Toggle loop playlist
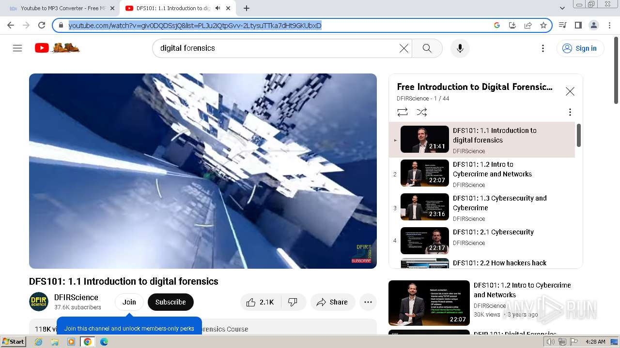This screenshot has height=348, width=620. 403,112
